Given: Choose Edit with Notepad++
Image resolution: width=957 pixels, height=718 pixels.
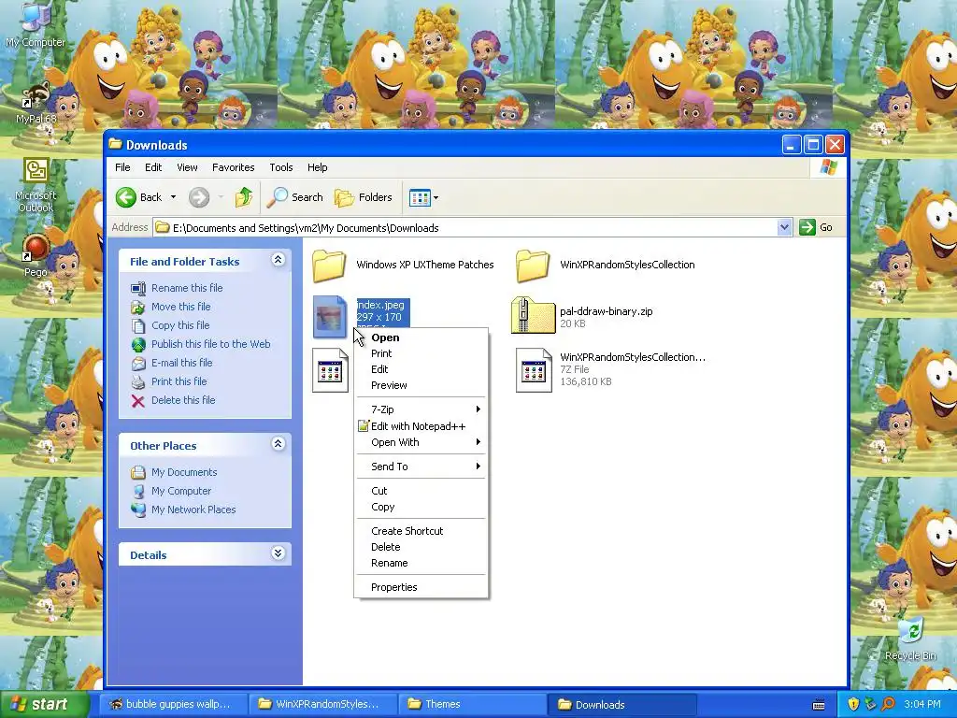Looking at the screenshot, I should 421,426.
